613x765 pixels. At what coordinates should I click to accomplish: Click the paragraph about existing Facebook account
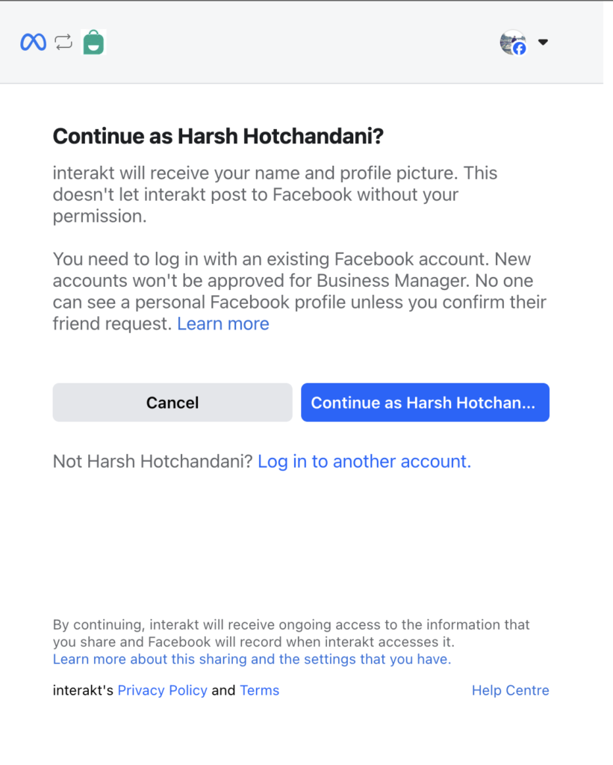(x=299, y=291)
